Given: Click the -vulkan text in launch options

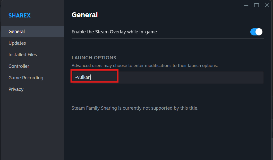Looking at the screenshot, I should [83, 77].
